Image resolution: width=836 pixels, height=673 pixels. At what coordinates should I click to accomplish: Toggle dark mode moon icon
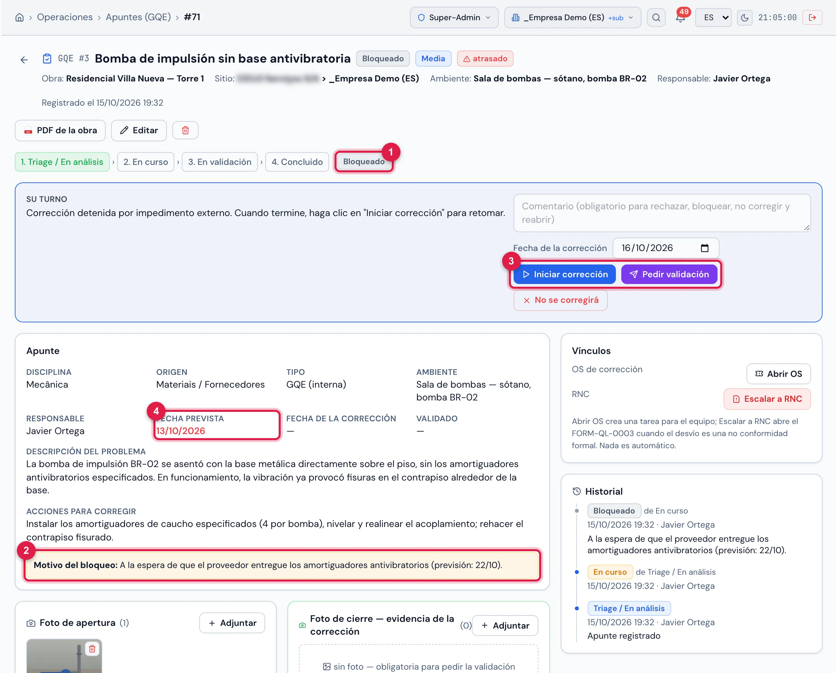(x=744, y=17)
